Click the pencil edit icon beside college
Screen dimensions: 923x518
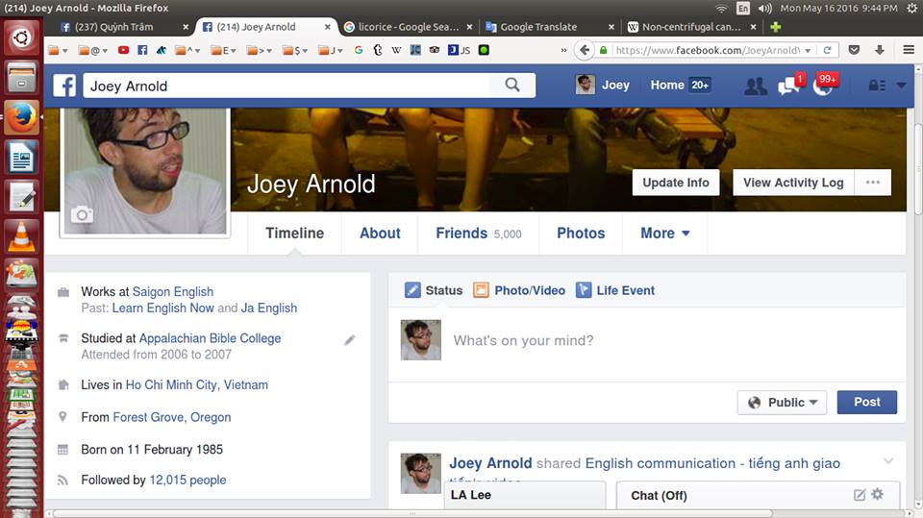point(350,339)
